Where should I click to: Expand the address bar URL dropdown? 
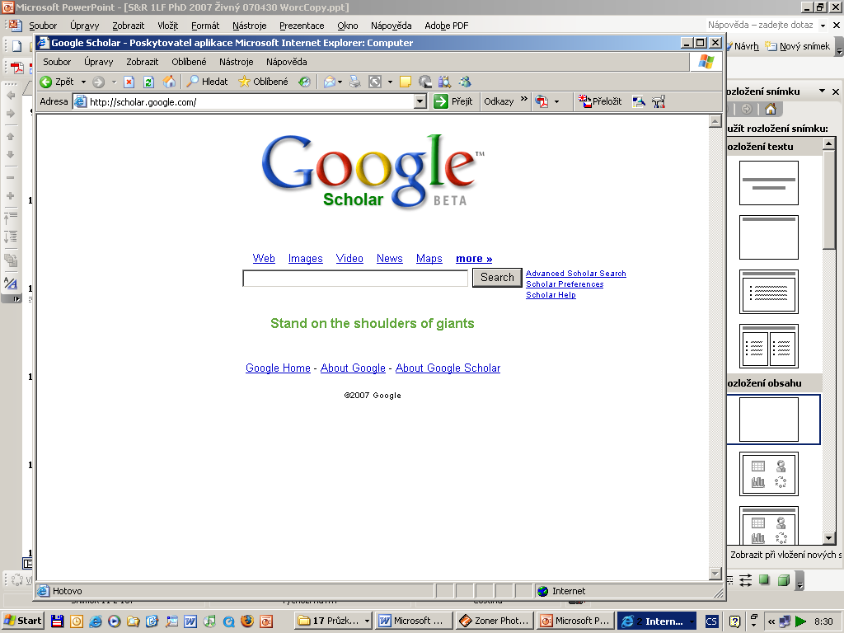[420, 101]
